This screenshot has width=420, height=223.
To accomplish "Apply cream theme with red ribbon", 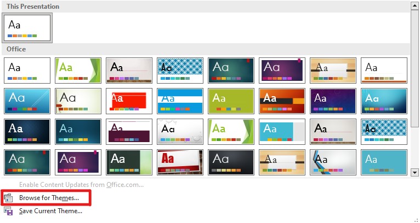I will click(78, 101).
